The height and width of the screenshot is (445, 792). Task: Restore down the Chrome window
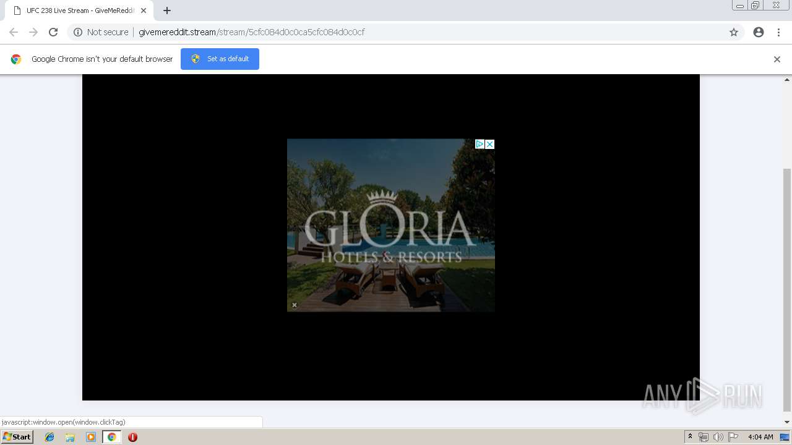pyautogui.click(x=755, y=5)
